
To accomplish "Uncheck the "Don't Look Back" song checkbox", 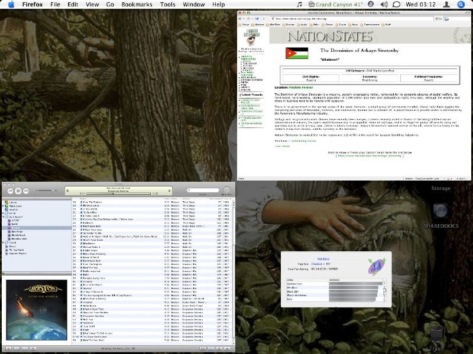I will click(82, 227).
